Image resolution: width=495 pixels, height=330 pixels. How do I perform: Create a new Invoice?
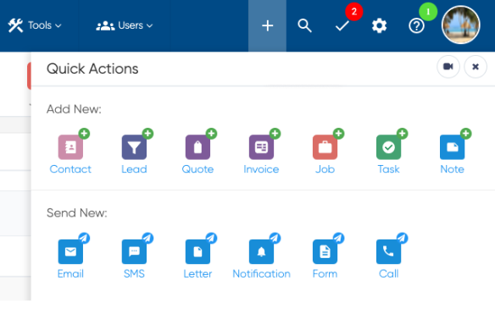(x=261, y=151)
